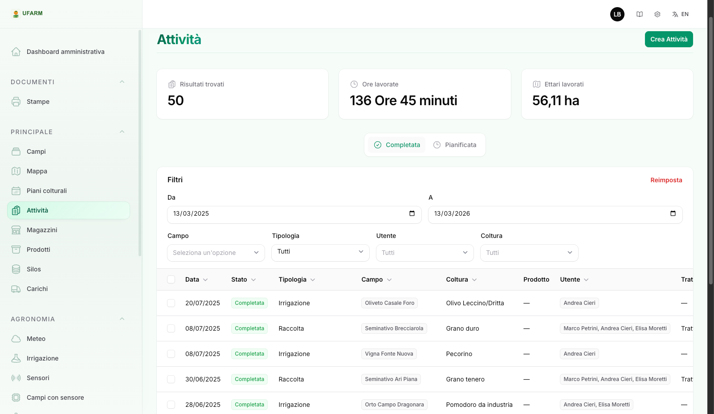Click the Reimposta filters link
The image size is (714, 414).
pyautogui.click(x=666, y=180)
